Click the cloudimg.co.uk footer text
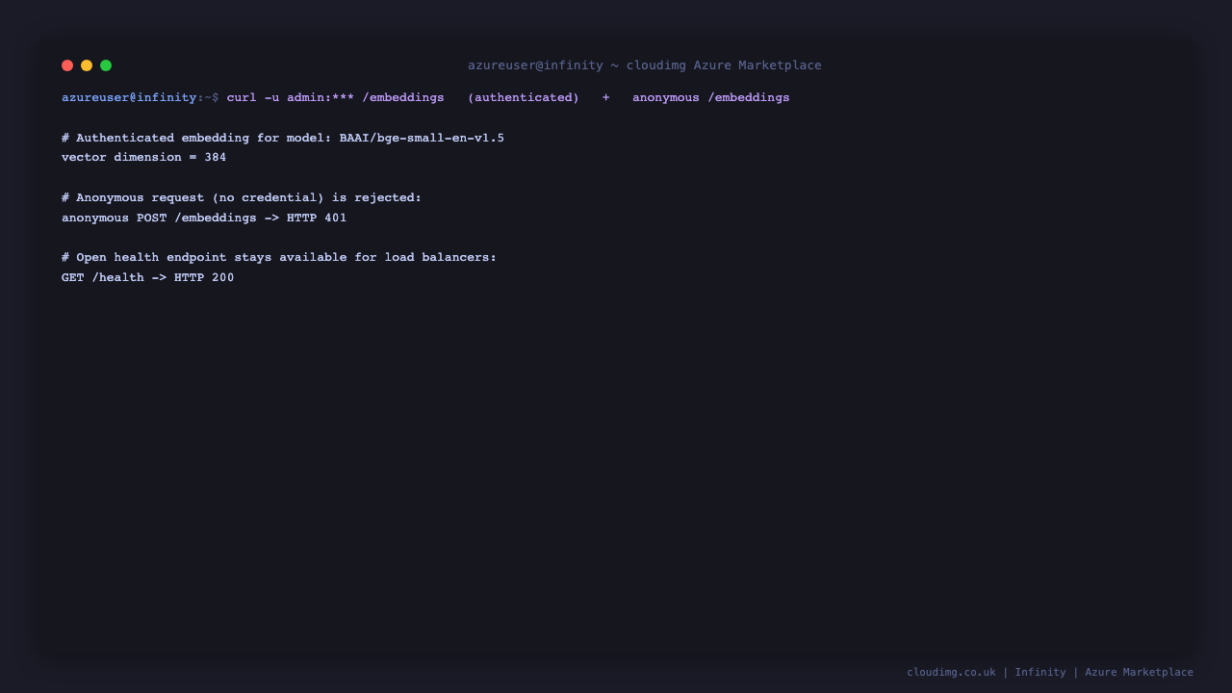Image resolution: width=1232 pixels, height=693 pixels. click(x=951, y=672)
